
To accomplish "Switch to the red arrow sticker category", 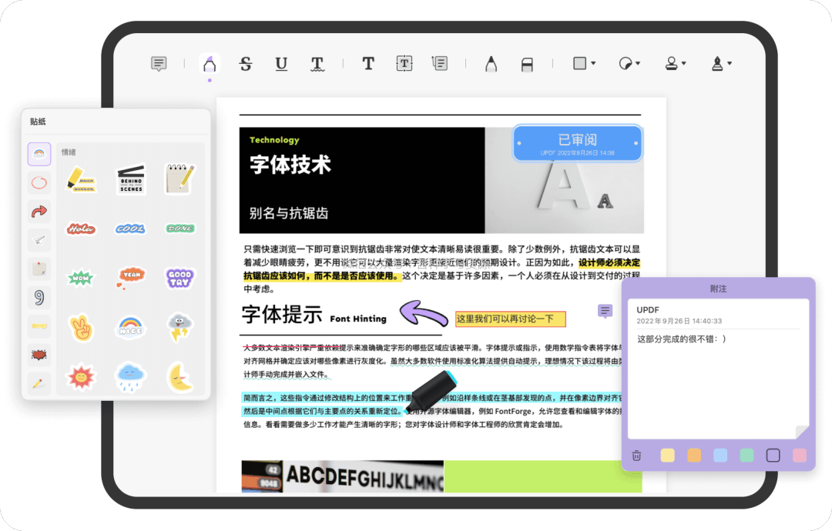I will (39, 212).
